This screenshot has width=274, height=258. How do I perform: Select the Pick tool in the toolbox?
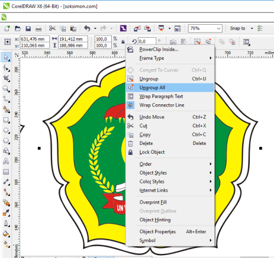(6, 57)
